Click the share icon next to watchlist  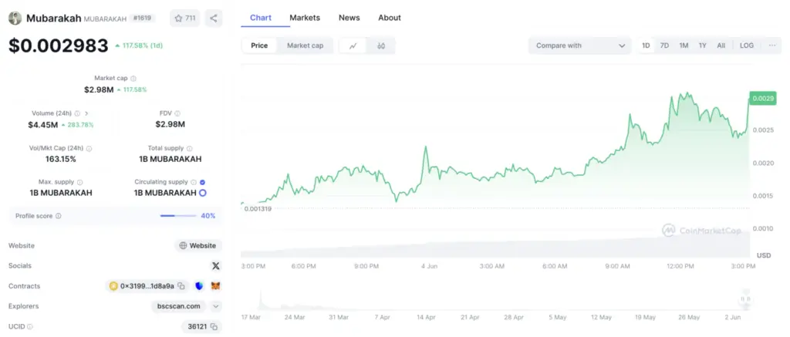214,19
